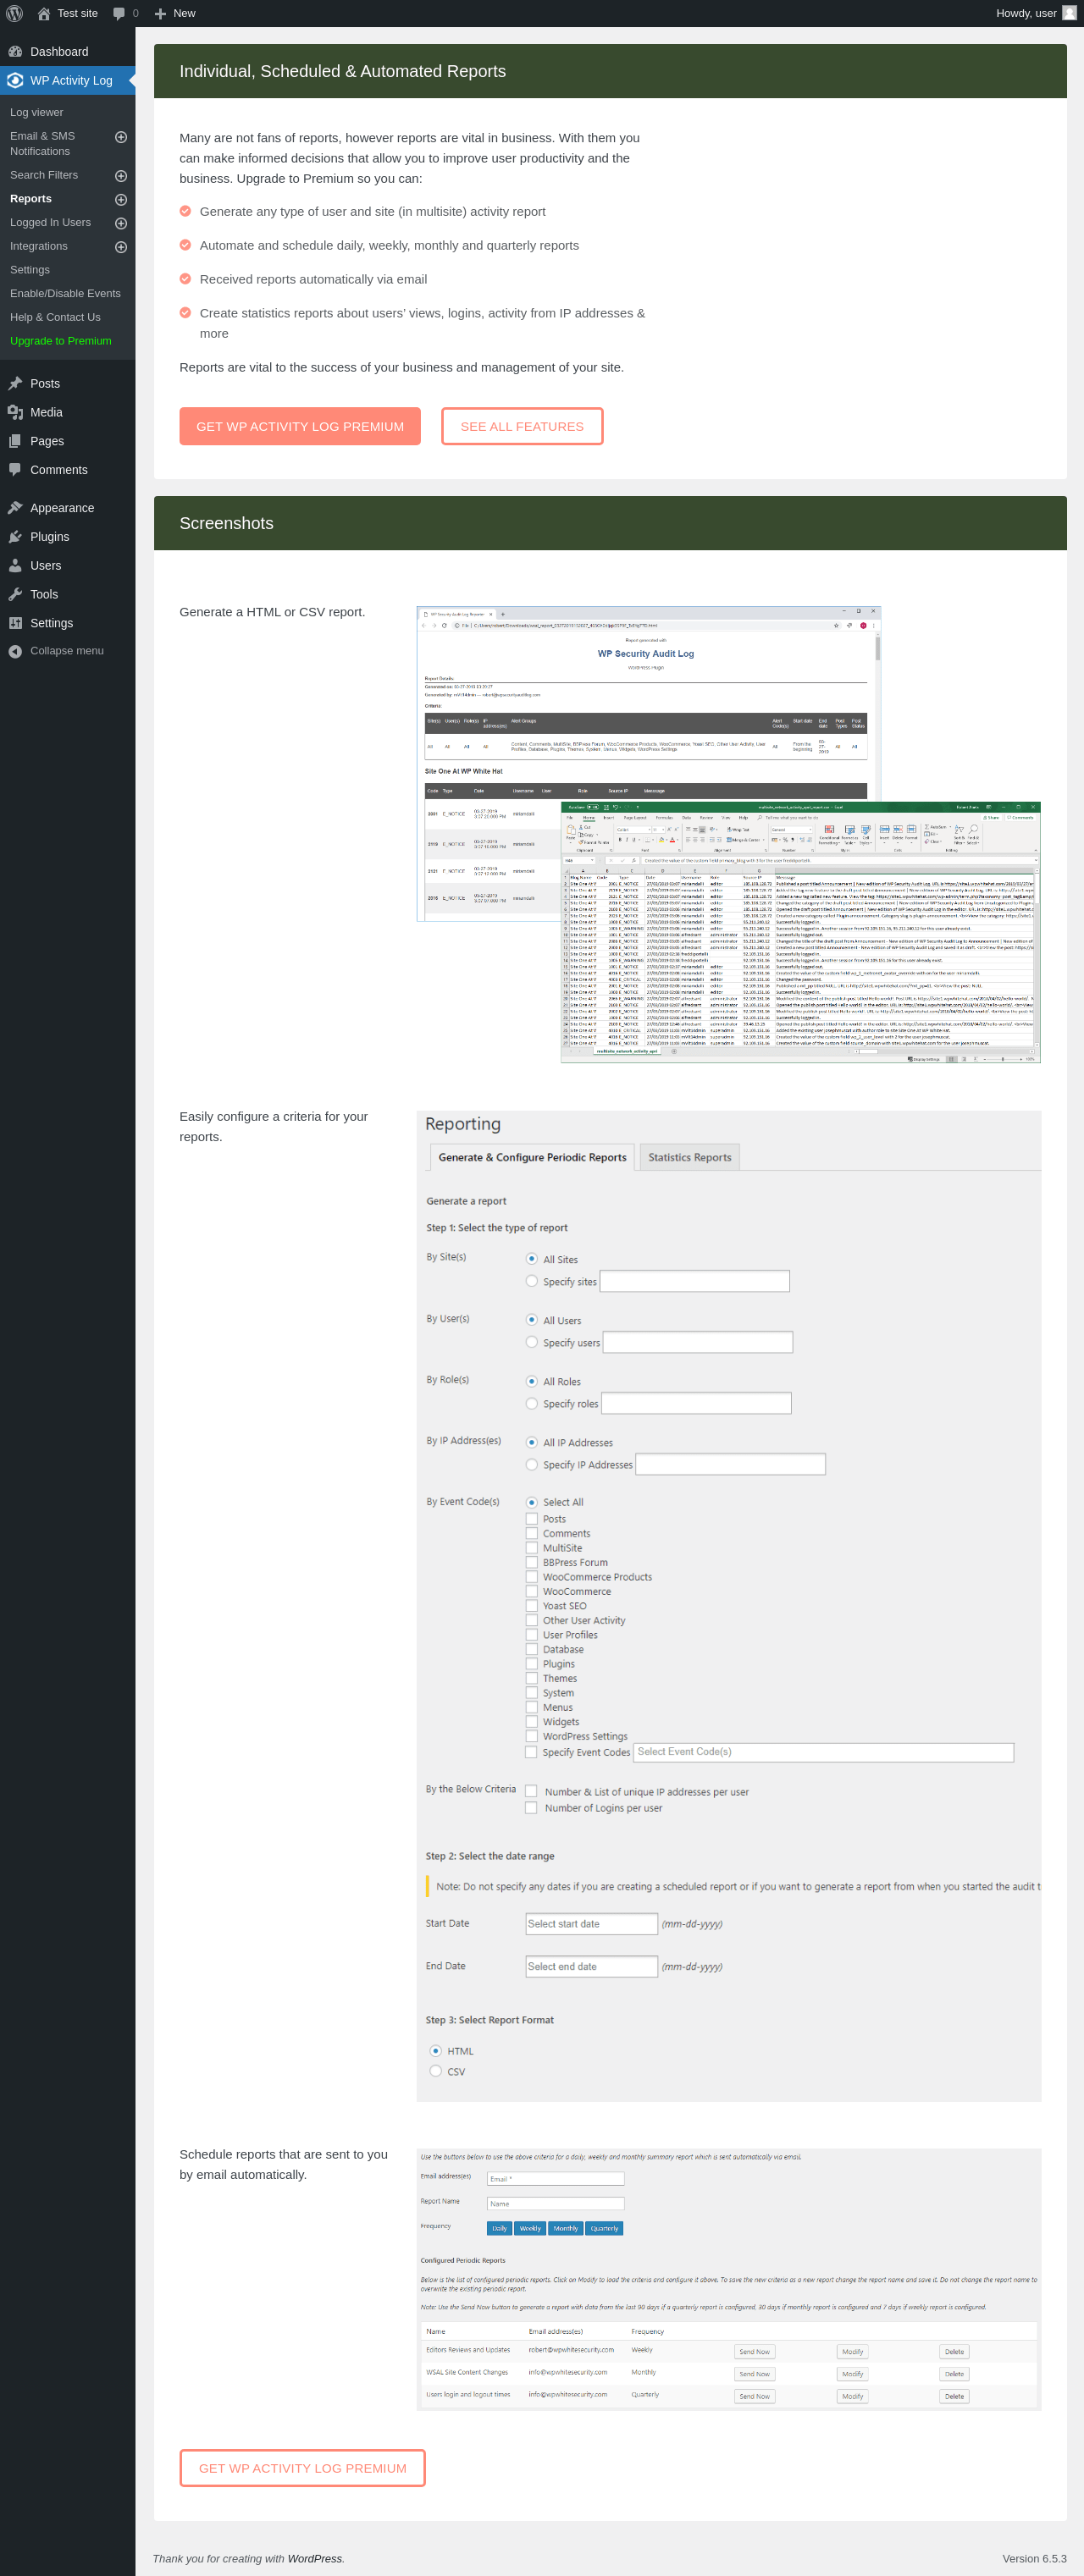
Task: Open Help & Contact Us submenu item
Action: (55, 317)
